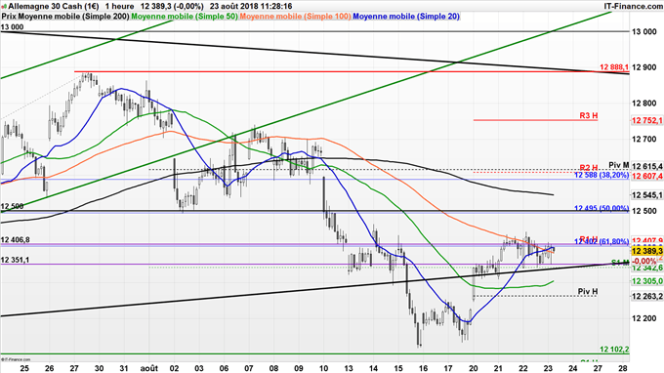
Task: Click date 25 on the time axis
Action: click(24, 368)
